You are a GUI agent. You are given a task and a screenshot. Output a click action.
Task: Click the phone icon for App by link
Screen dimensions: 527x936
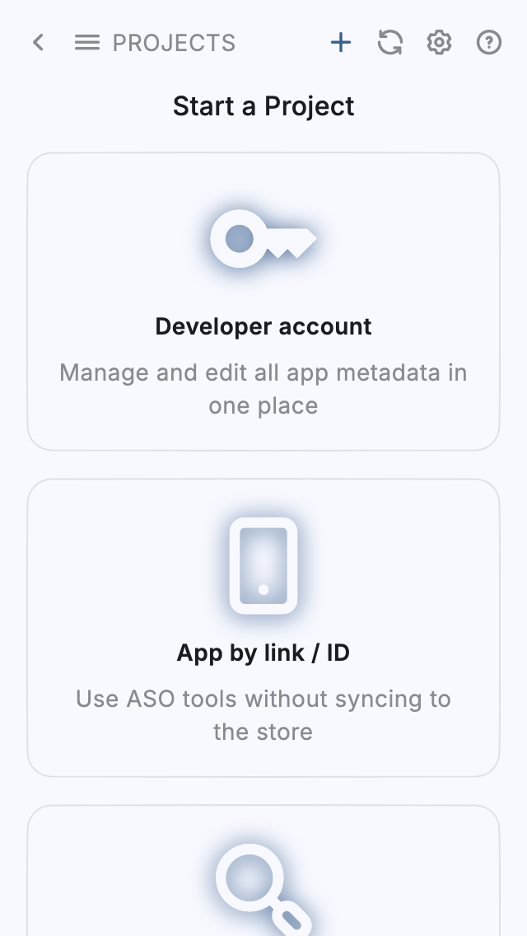[263, 565]
